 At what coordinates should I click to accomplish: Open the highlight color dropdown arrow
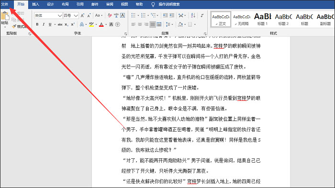pos(96,24)
